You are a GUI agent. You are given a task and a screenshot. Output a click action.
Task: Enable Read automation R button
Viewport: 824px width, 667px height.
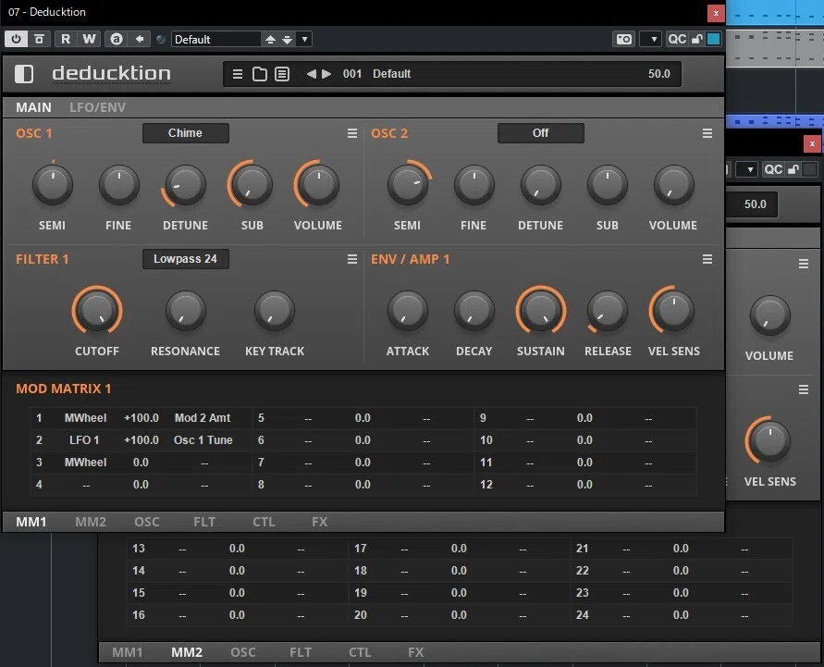[x=66, y=39]
